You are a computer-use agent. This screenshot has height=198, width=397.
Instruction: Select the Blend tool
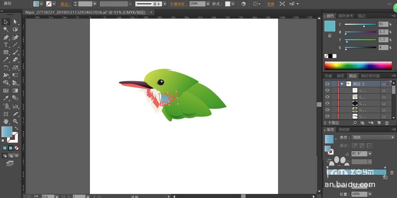(15, 98)
